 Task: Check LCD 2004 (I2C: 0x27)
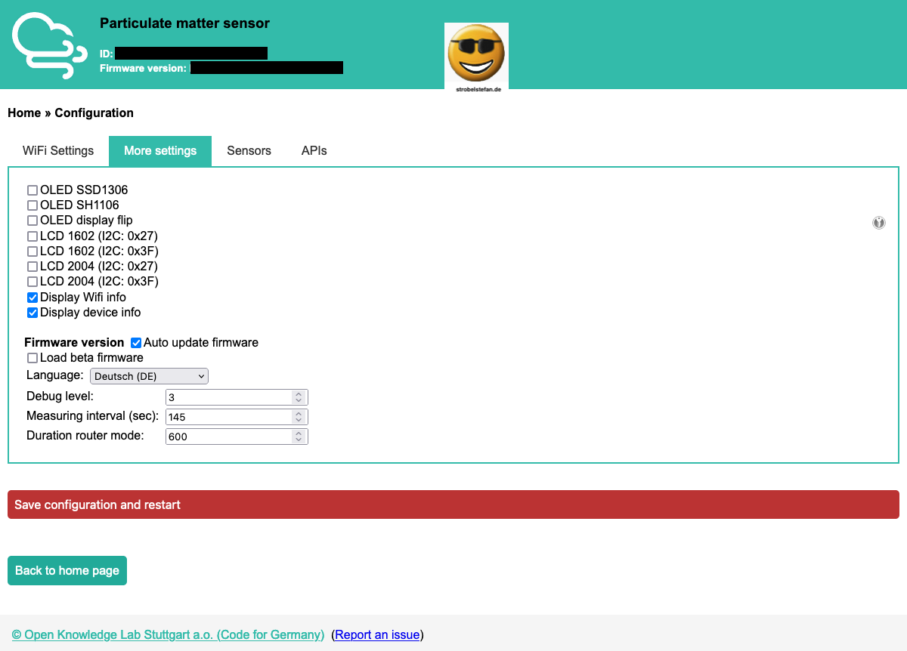click(x=32, y=266)
